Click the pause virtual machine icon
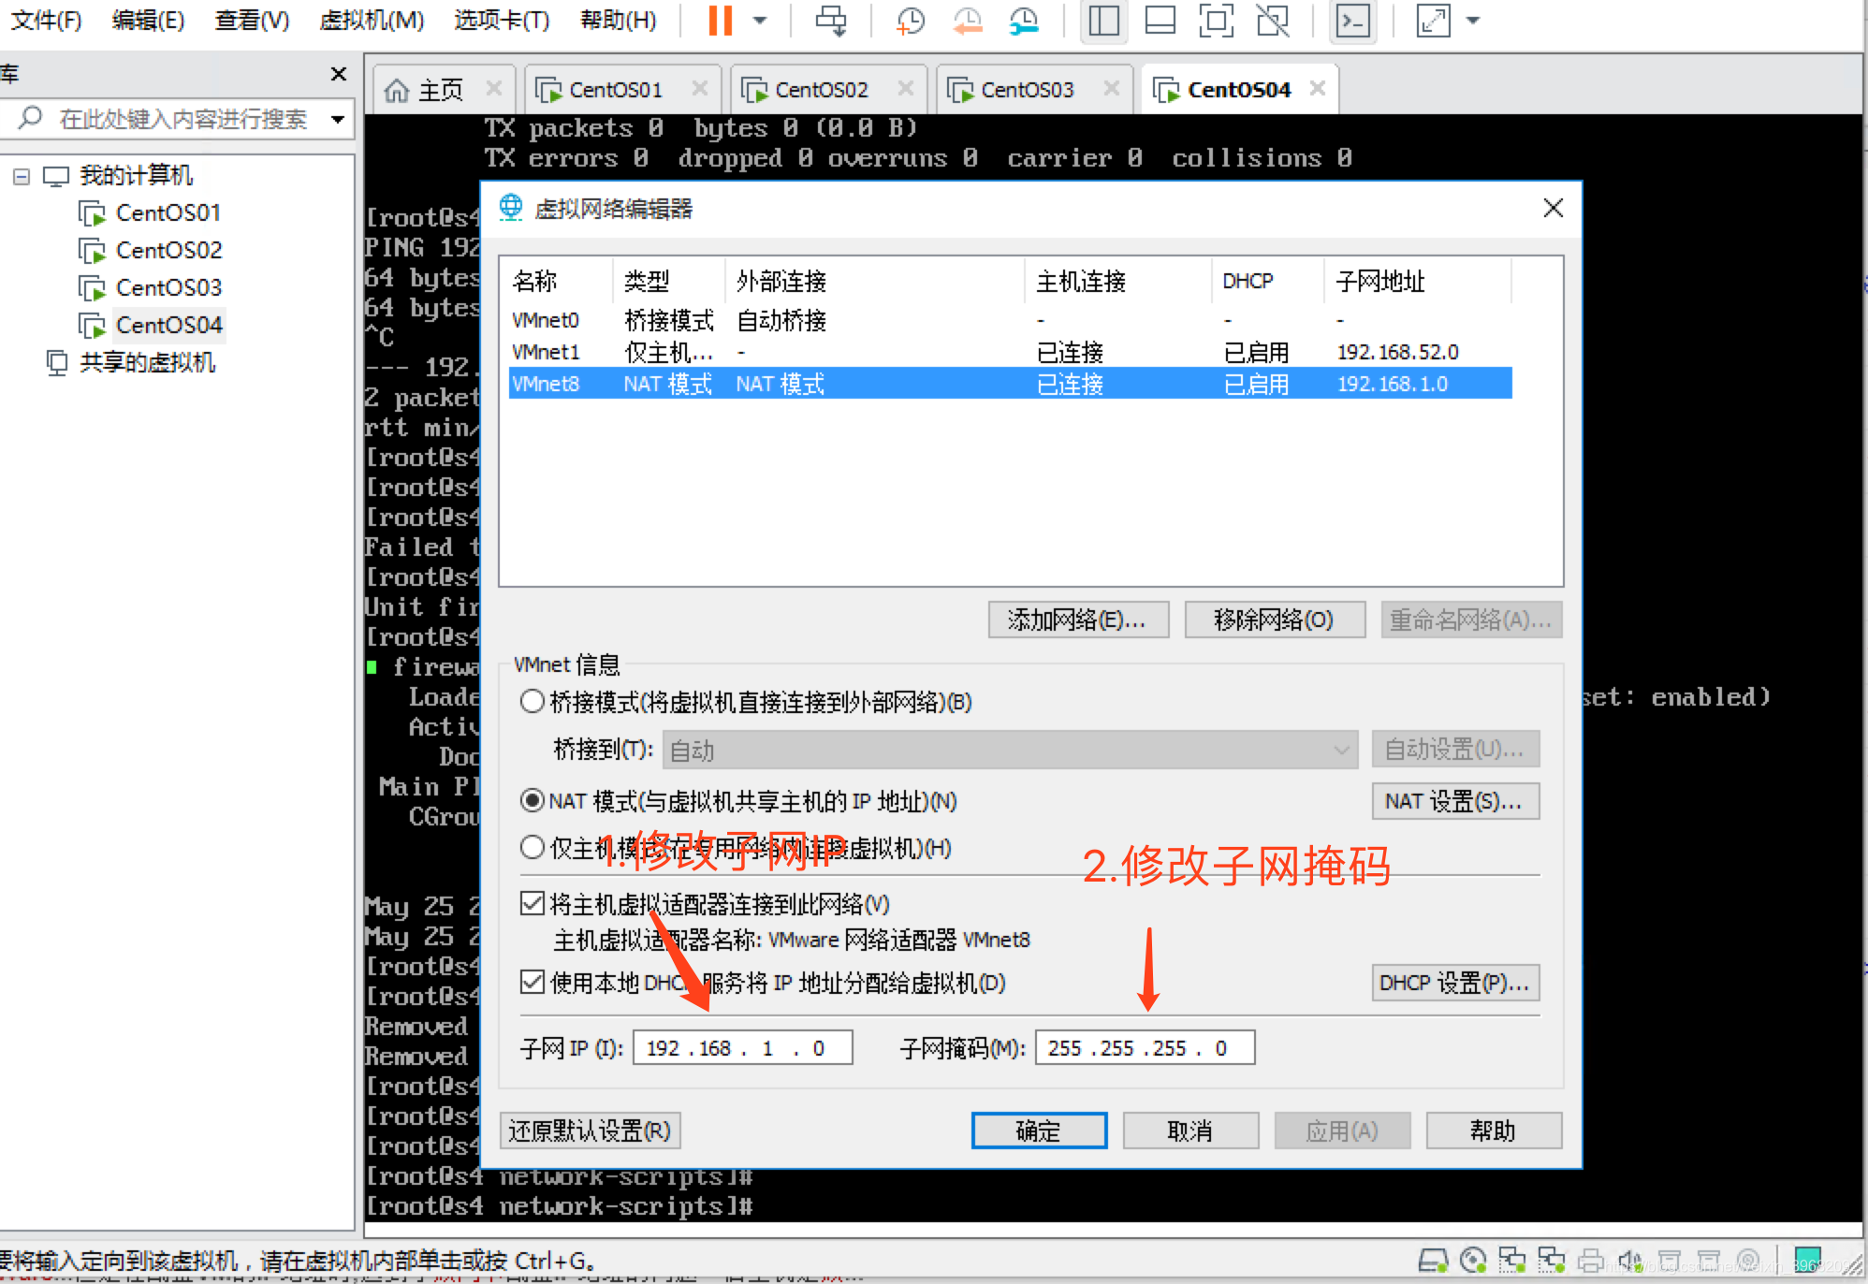This screenshot has height=1284, width=1868. pyautogui.click(x=720, y=20)
